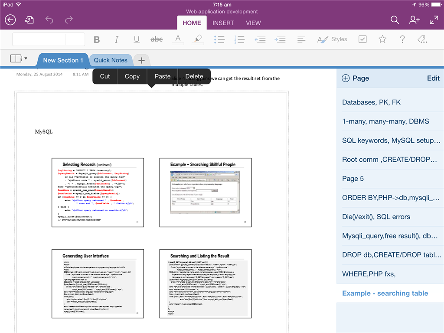The height and width of the screenshot is (333, 444).
Task: Add a new Page
Action: 356,78
